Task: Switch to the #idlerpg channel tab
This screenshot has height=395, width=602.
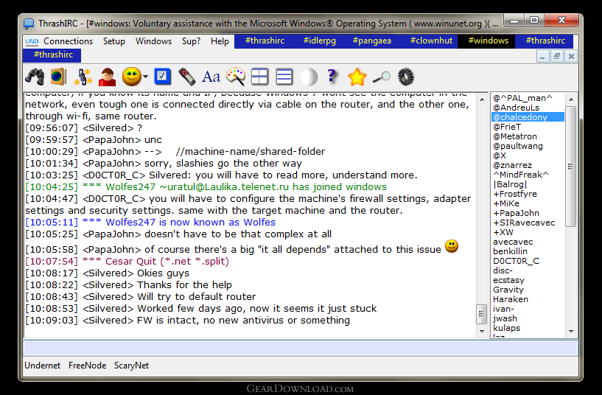Action: tap(320, 41)
